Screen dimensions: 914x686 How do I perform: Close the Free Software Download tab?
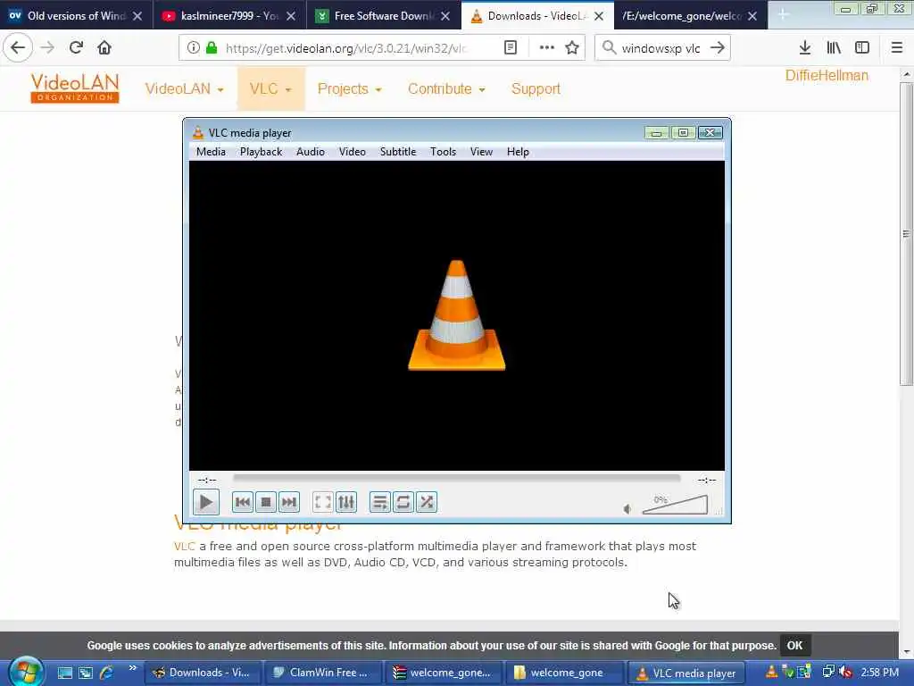pyautogui.click(x=445, y=16)
